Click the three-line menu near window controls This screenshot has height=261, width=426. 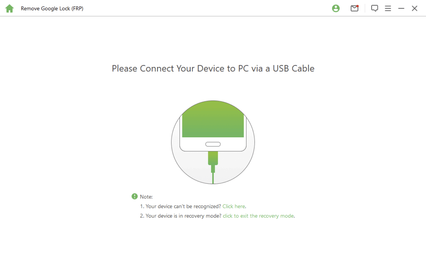tap(388, 9)
